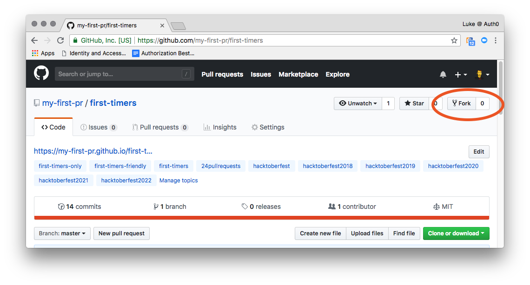Open the first-timers repository link
The image size is (530, 285).
pyautogui.click(x=113, y=103)
